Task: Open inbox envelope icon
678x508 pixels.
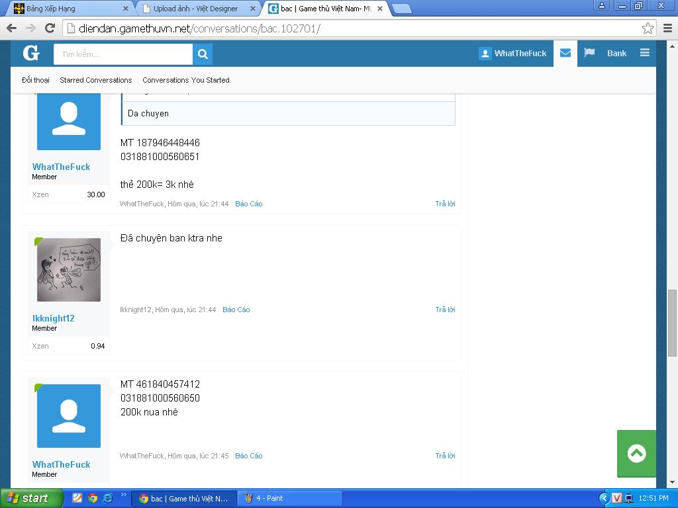Action: pyautogui.click(x=565, y=53)
